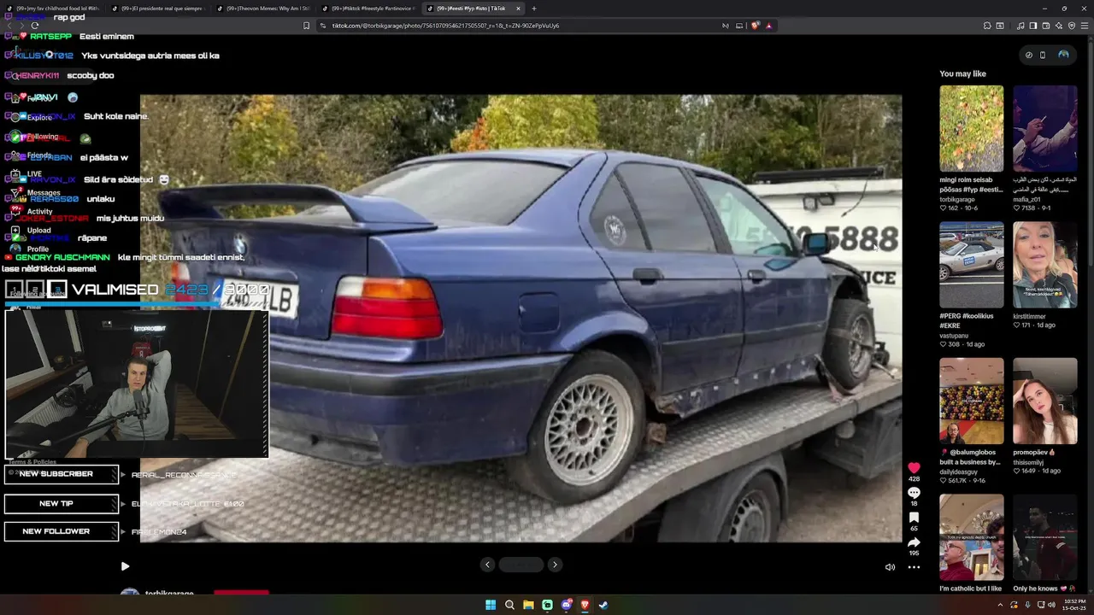Click the NEW SUBSCRIBER overlay label
This screenshot has height=615, width=1094.
61,474
